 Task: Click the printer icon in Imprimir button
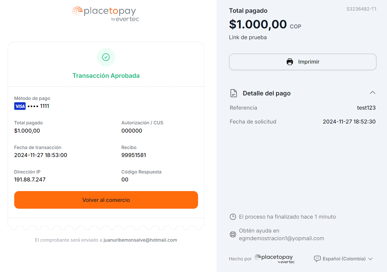pyautogui.click(x=290, y=62)
